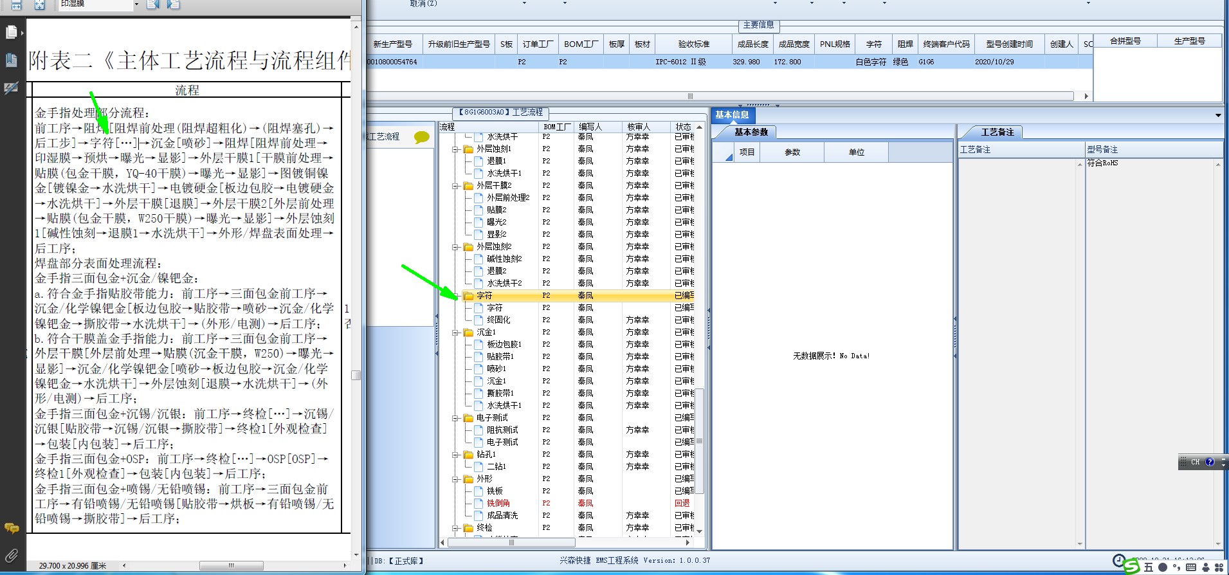Collapse the 外层蚀刻2 folder node

point(455,247)
